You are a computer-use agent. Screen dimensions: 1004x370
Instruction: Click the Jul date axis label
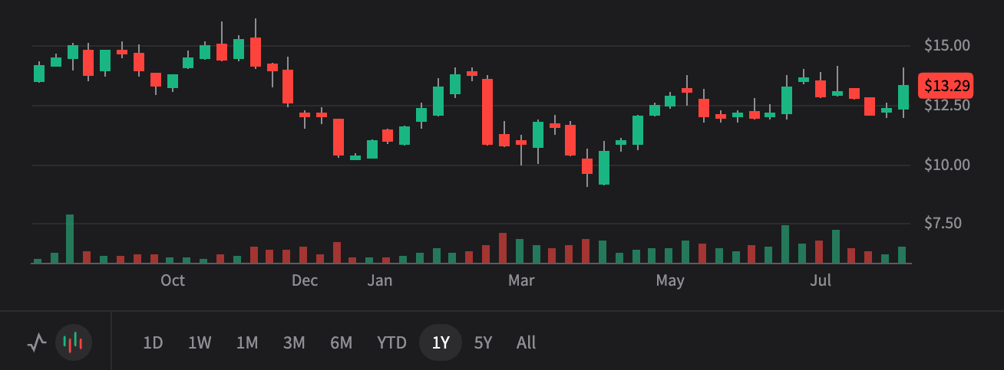coord(821,280)
